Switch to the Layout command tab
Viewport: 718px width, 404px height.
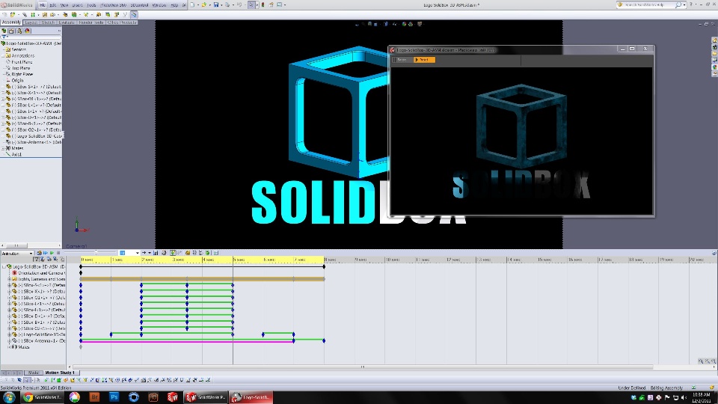(x=31, y=22)
